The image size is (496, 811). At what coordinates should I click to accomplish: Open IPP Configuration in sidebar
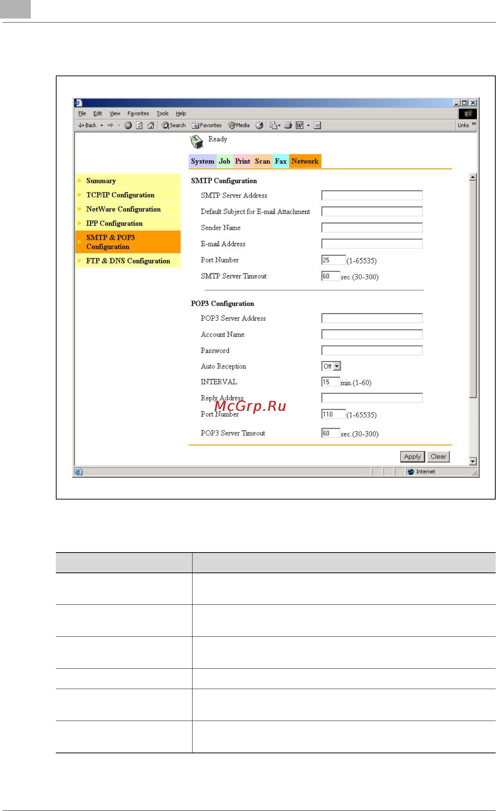coord(128,223)
